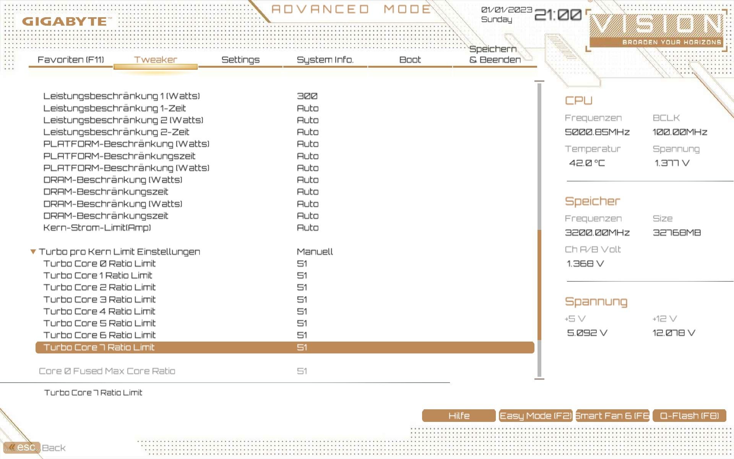
Task: Click CPU Spannung 1.377 V value
Action: (672, 163)
